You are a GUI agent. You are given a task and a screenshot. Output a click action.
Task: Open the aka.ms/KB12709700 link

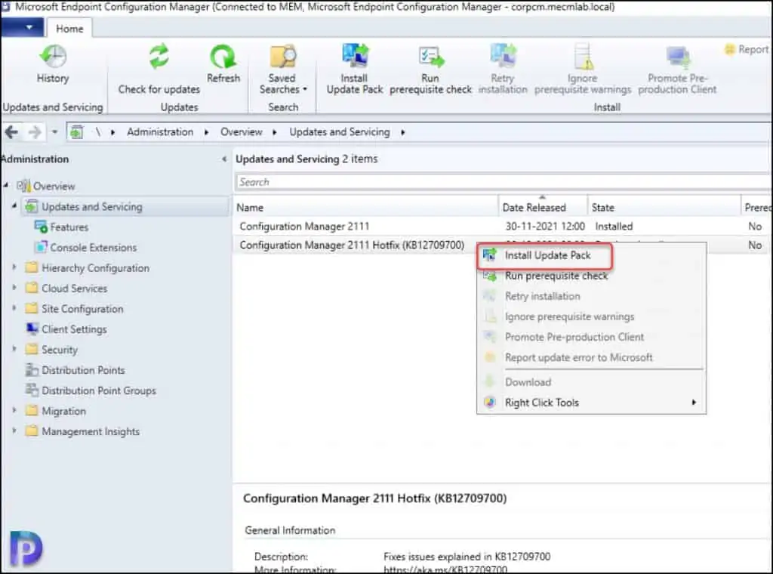tap(445, 569)
